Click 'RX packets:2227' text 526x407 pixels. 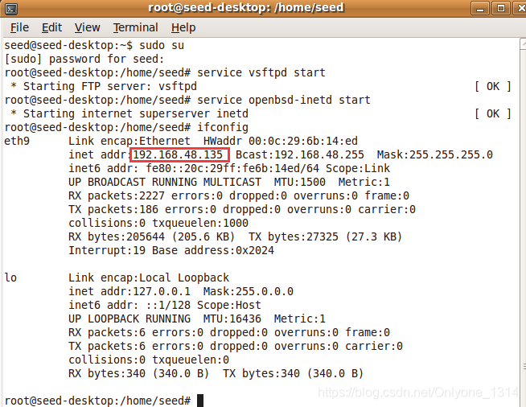click(x=117, y=195)
